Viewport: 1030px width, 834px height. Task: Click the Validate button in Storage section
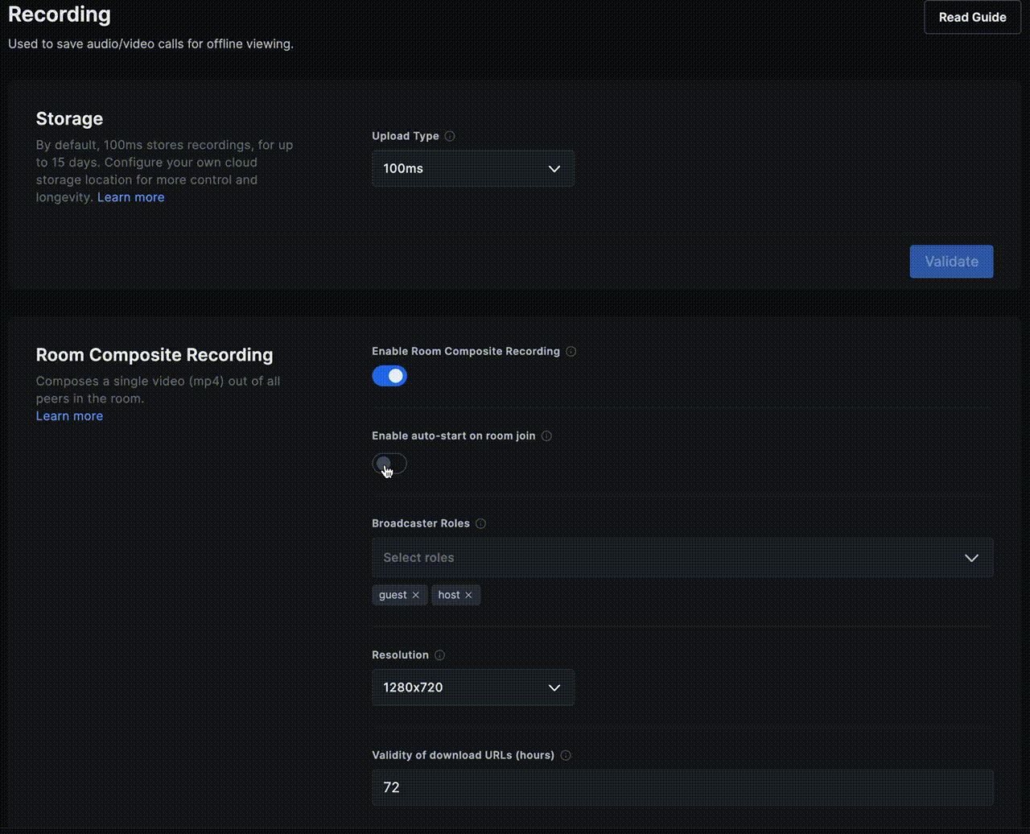coord(951,261)
